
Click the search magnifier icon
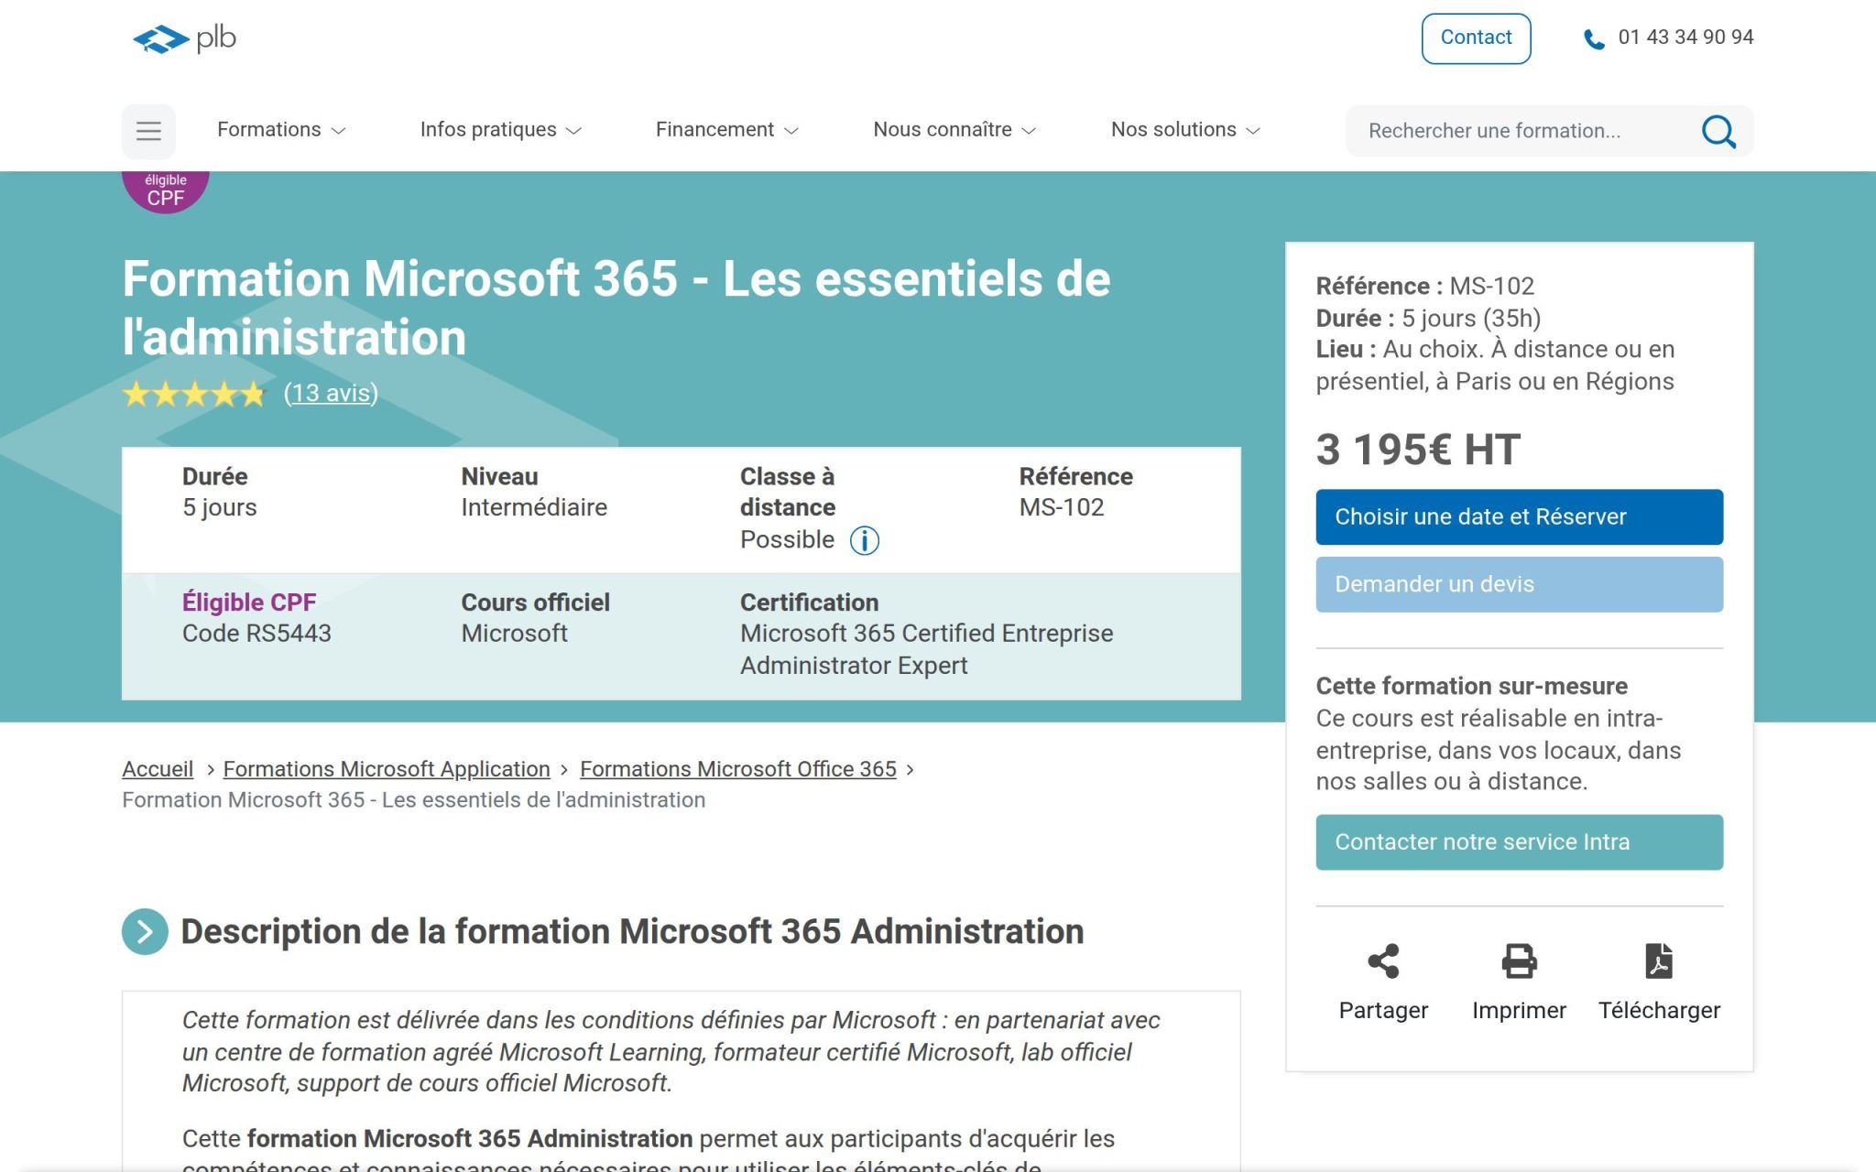click(x=1718, y=131)
